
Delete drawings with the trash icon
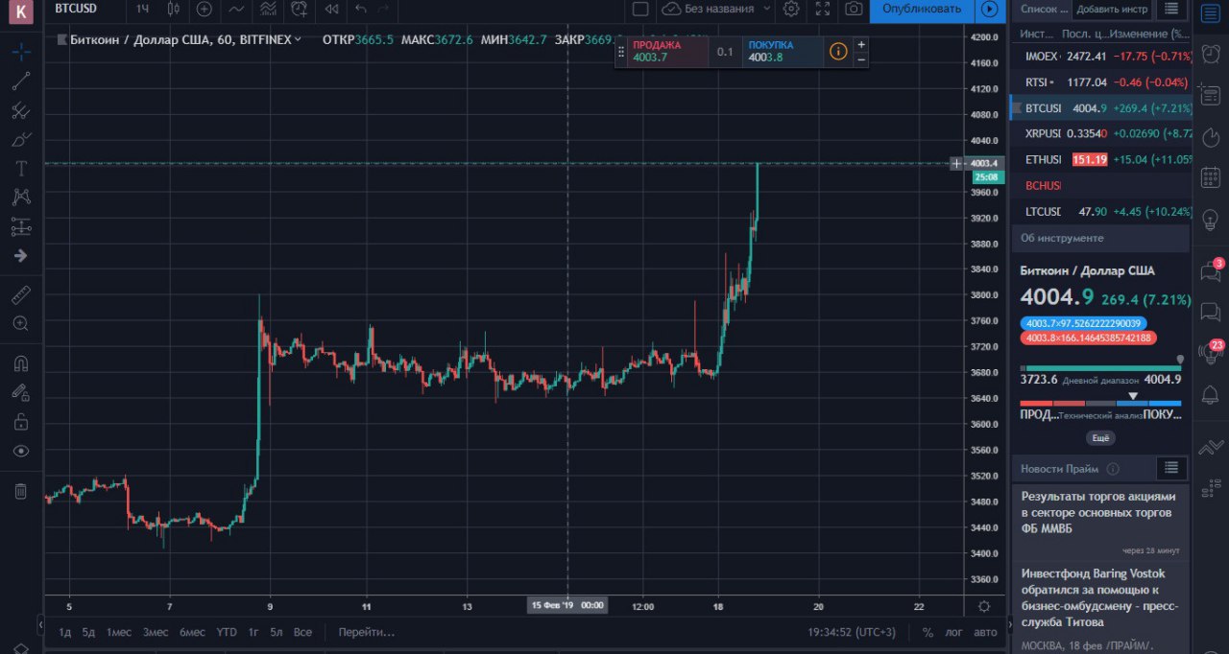tap(21, 491)
